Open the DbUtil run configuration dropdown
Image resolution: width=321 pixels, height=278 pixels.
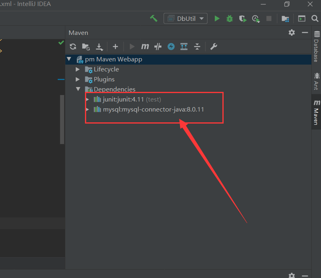click(185, 18)
